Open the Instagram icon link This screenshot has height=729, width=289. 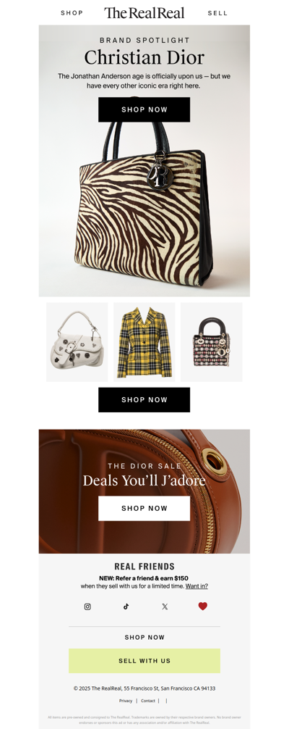tap(87, 607)
